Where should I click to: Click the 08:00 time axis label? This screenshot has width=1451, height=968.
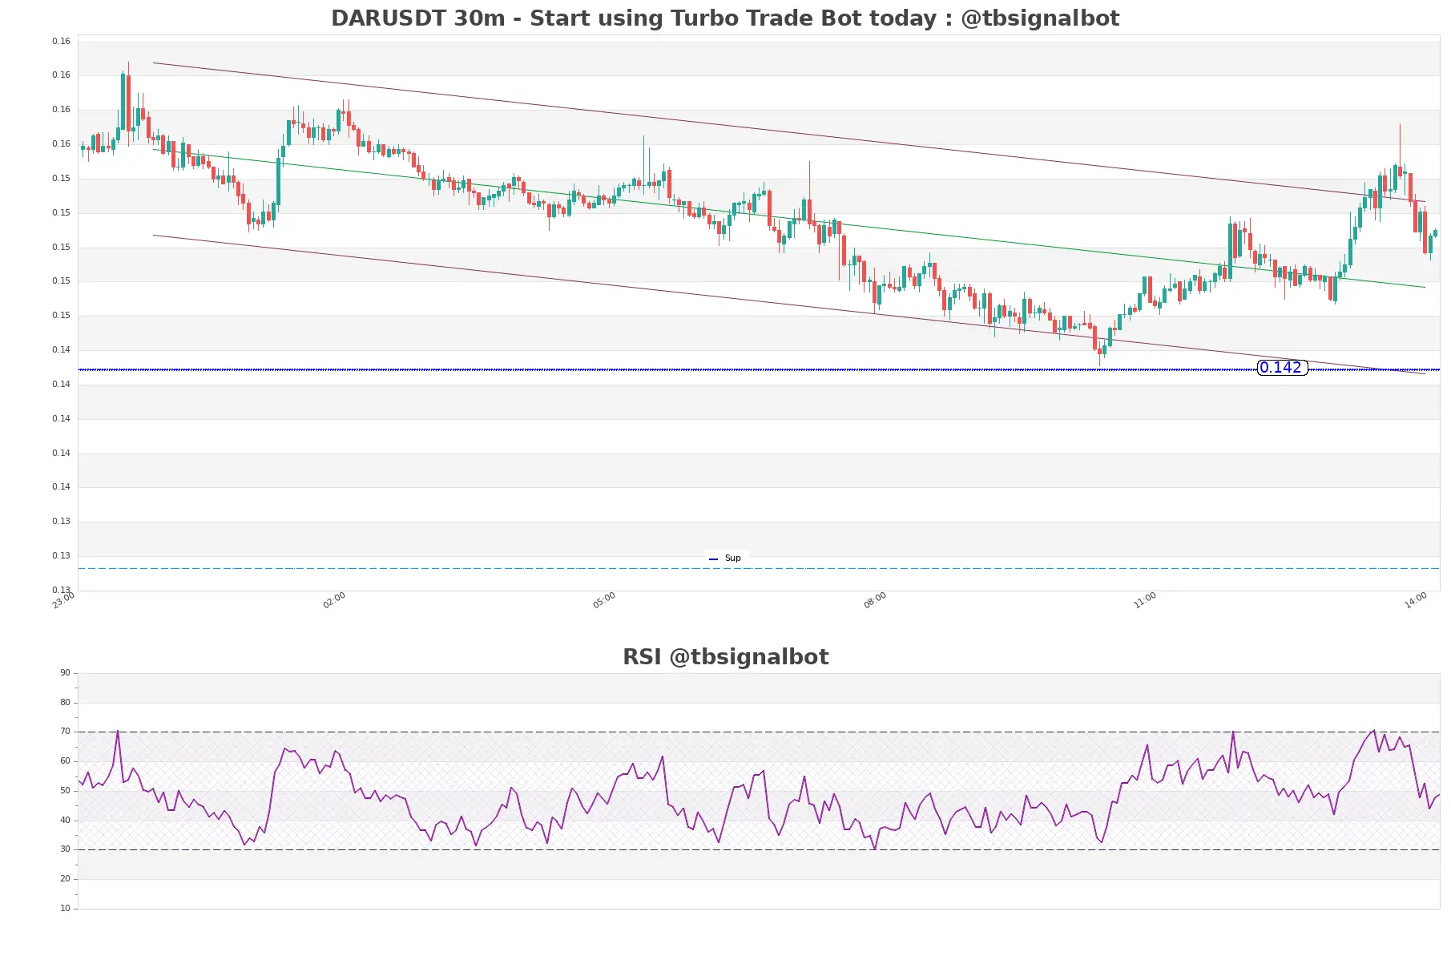click(875, 600)
